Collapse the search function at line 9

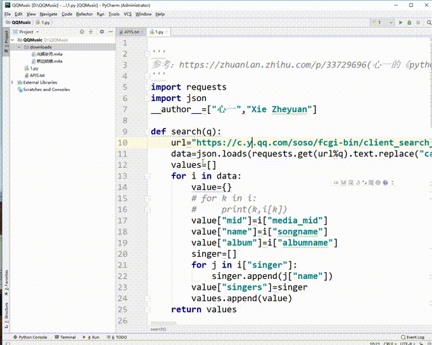click(147, 131)
